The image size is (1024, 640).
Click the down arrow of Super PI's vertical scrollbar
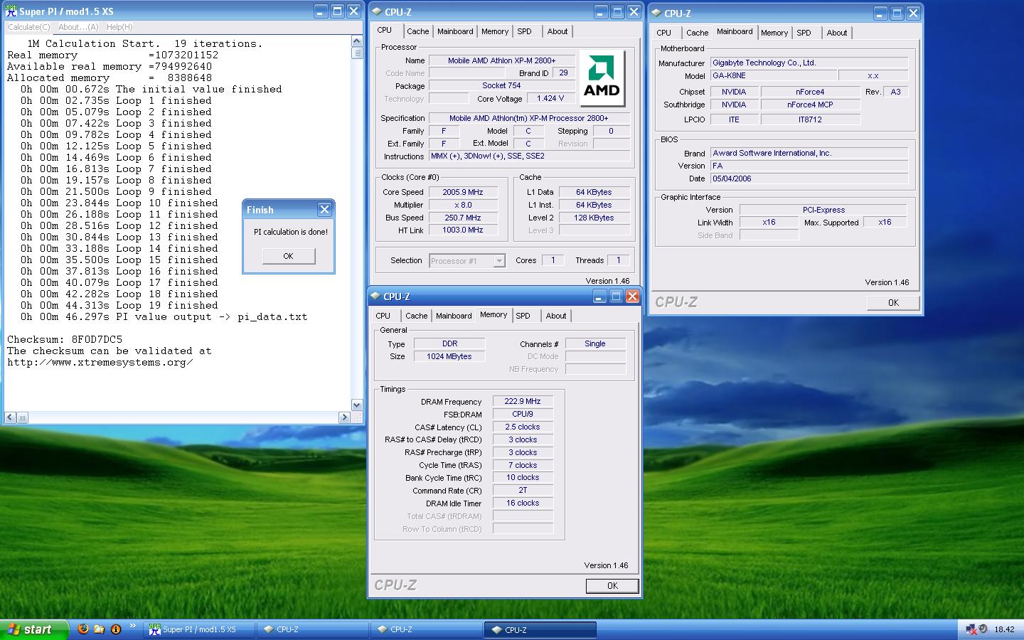click(357, 405)
